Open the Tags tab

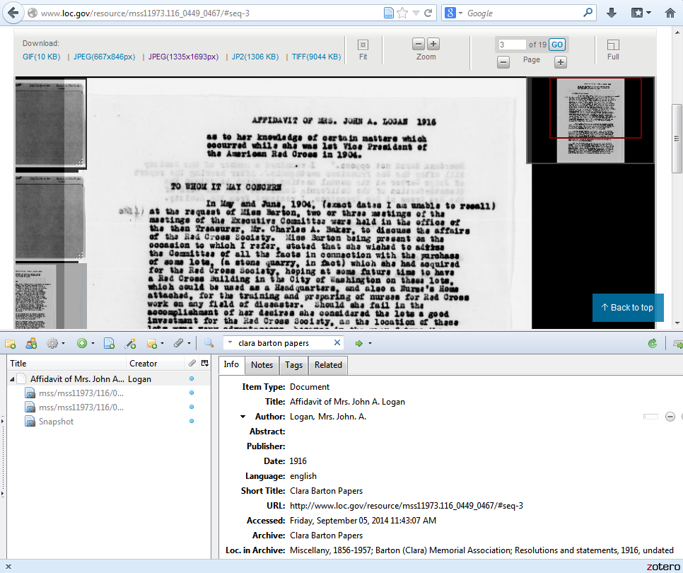tap(293, 365)
